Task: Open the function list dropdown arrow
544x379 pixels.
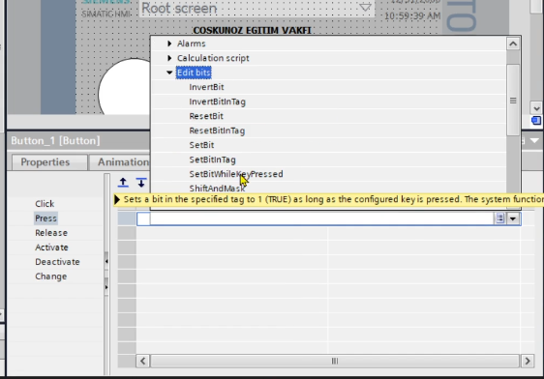Action: (513, 219)
